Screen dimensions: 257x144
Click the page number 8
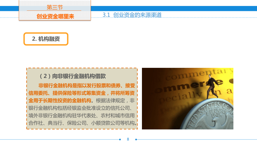pyautogui.click(x=128, y=139)
